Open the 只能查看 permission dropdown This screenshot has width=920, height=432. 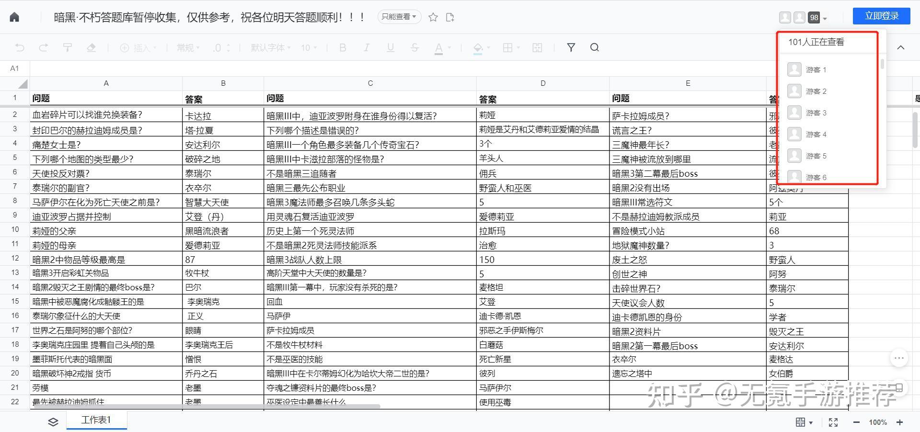click(x=399, y=17)
